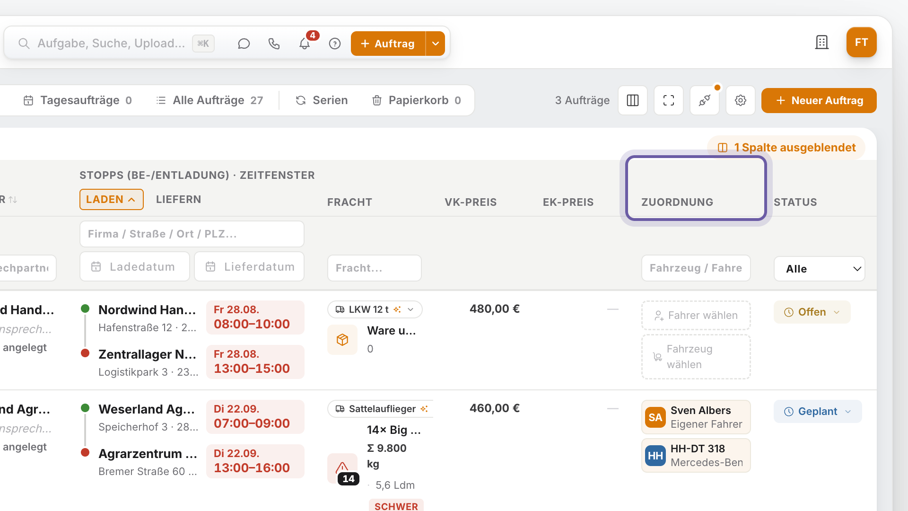Click the company building icon
The width and height of the screenshot is (908, 511).
tap(822, 42)
